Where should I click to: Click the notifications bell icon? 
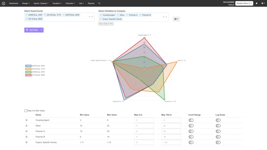click(x=257, y=3)
